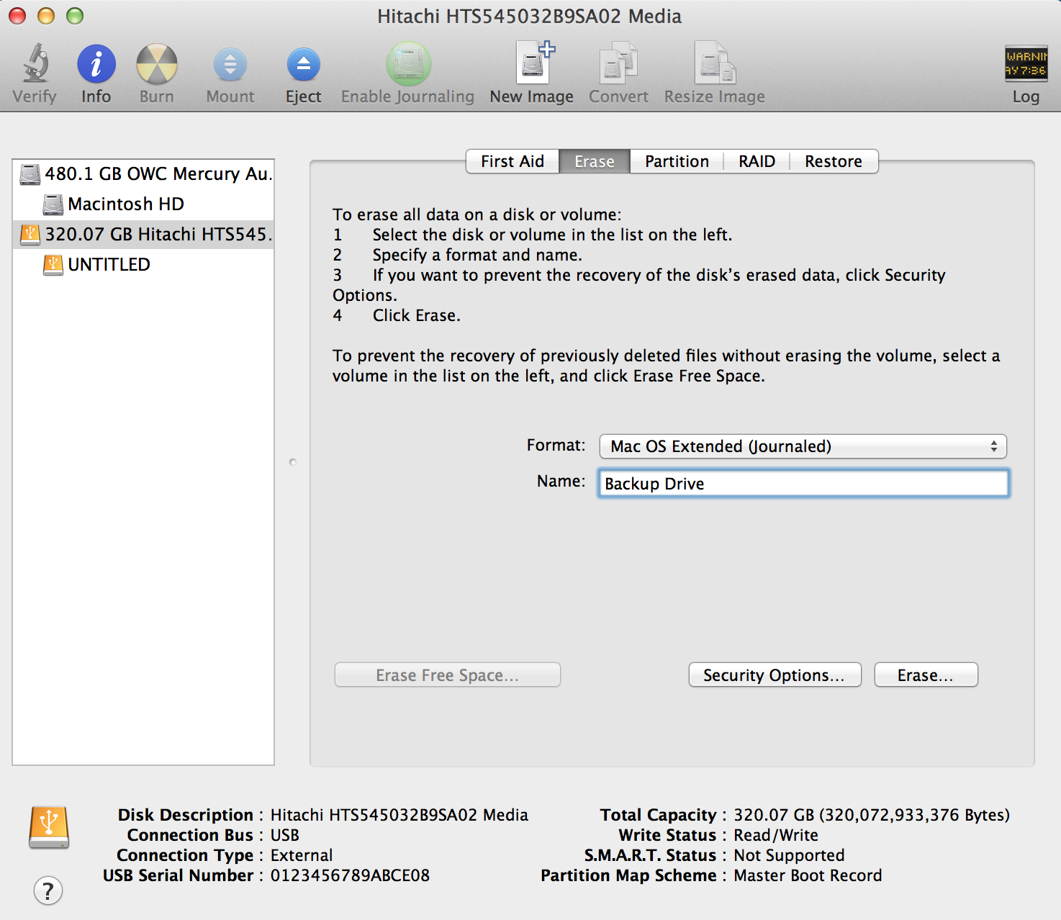Click the UNTITLED USB volume icon
The height and width of the screenshot is (920, 1061).
pyautogui.click(x=53, y=265)
